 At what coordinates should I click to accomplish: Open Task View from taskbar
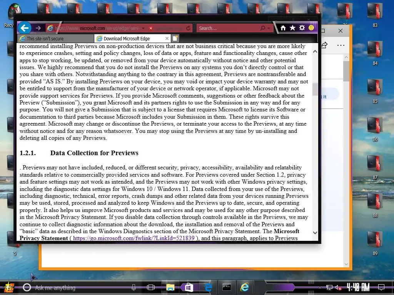point(151,287)
